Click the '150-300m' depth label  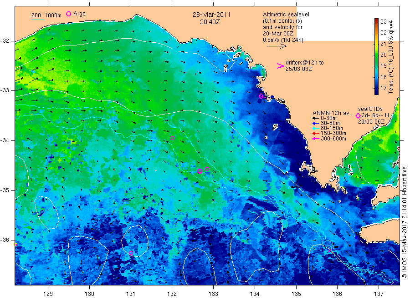pos(333,133)
